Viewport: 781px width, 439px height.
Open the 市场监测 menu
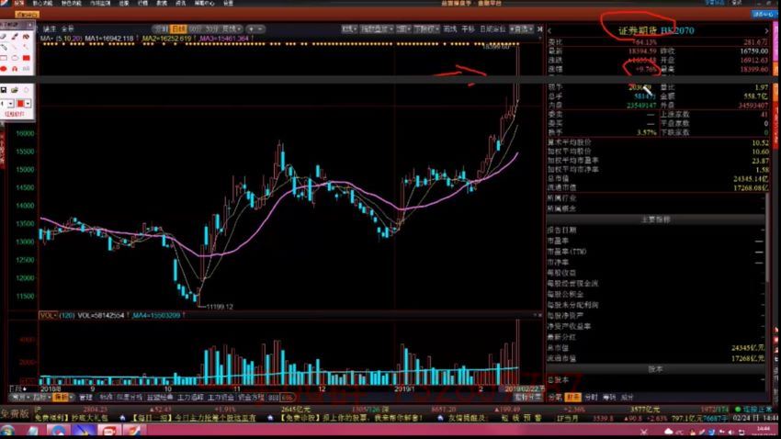100,3
